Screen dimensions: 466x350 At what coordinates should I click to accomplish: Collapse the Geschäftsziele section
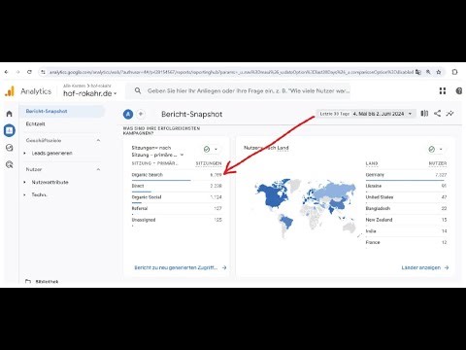pos(98,140)
